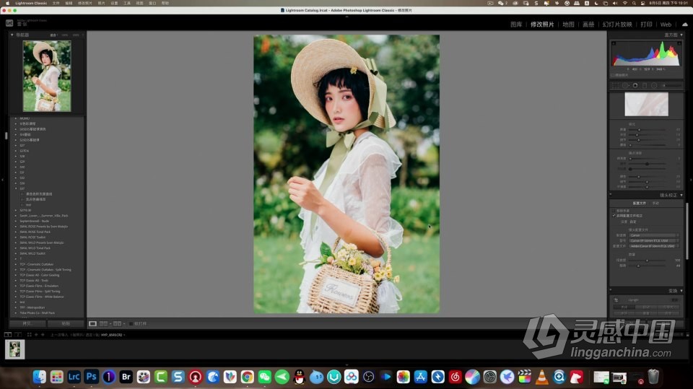Toggle highlight clipping indicator in histogram
Screen dimensions: 693x389
pos(679,43)
